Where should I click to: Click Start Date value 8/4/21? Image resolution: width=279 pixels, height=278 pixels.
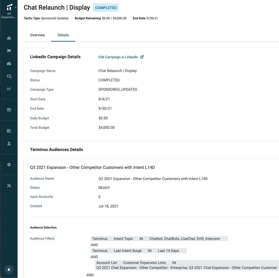pyautogui.click(x=104, y=99)
